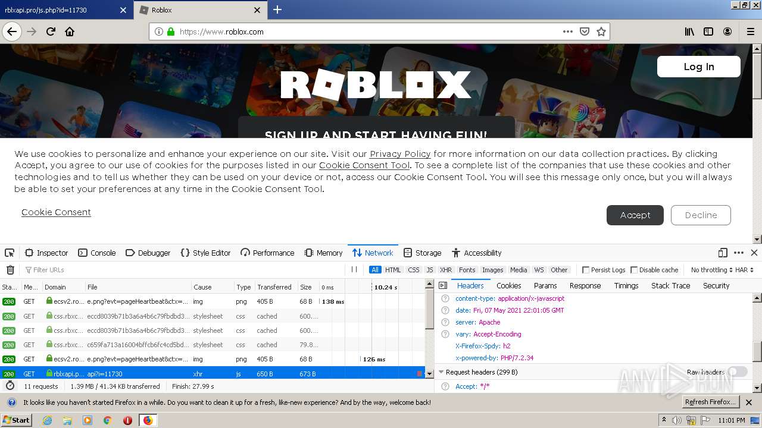Select the rblxapi api?i=11730 request row
Screen dimensions: 762x428
pyautogui.click(x=213, y=374)
